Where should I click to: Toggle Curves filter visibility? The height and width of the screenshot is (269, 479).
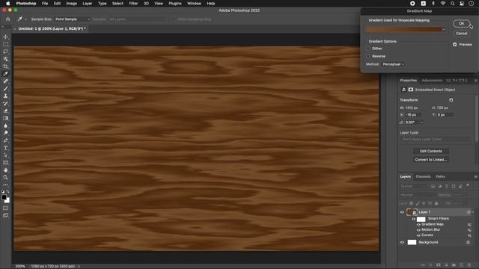(x=418, y=235)
